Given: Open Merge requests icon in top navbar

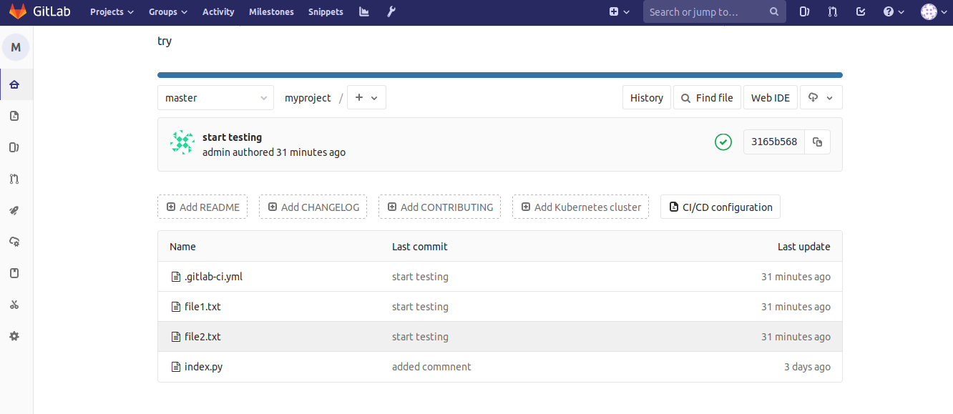Looking at the screenshot, I should (832, 11).
